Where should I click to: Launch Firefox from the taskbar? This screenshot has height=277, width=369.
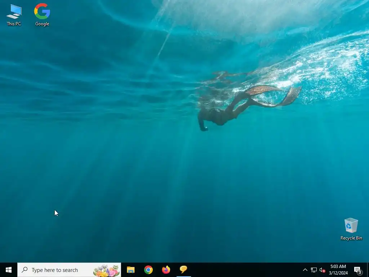(166, 270)
